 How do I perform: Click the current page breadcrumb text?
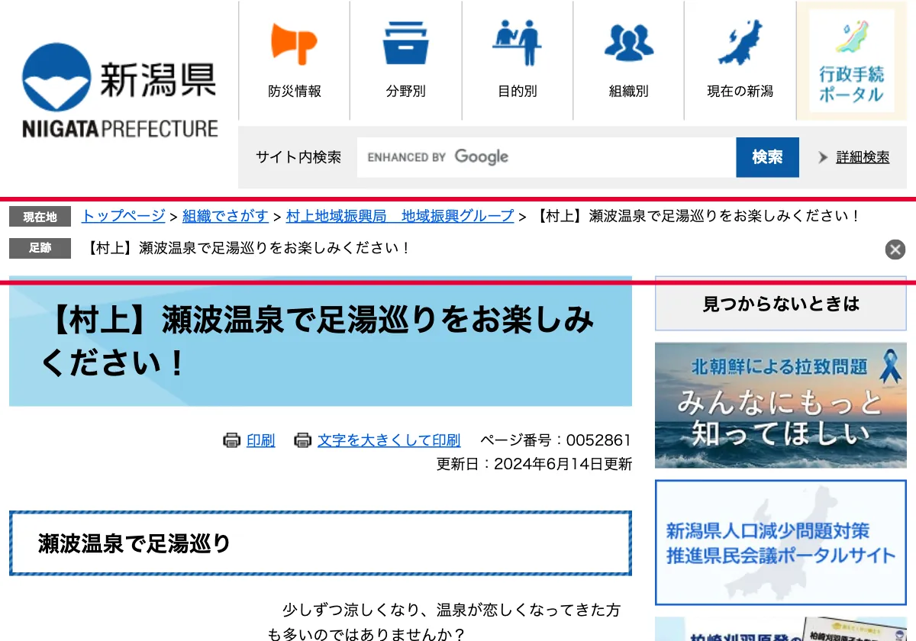[697, 216]
